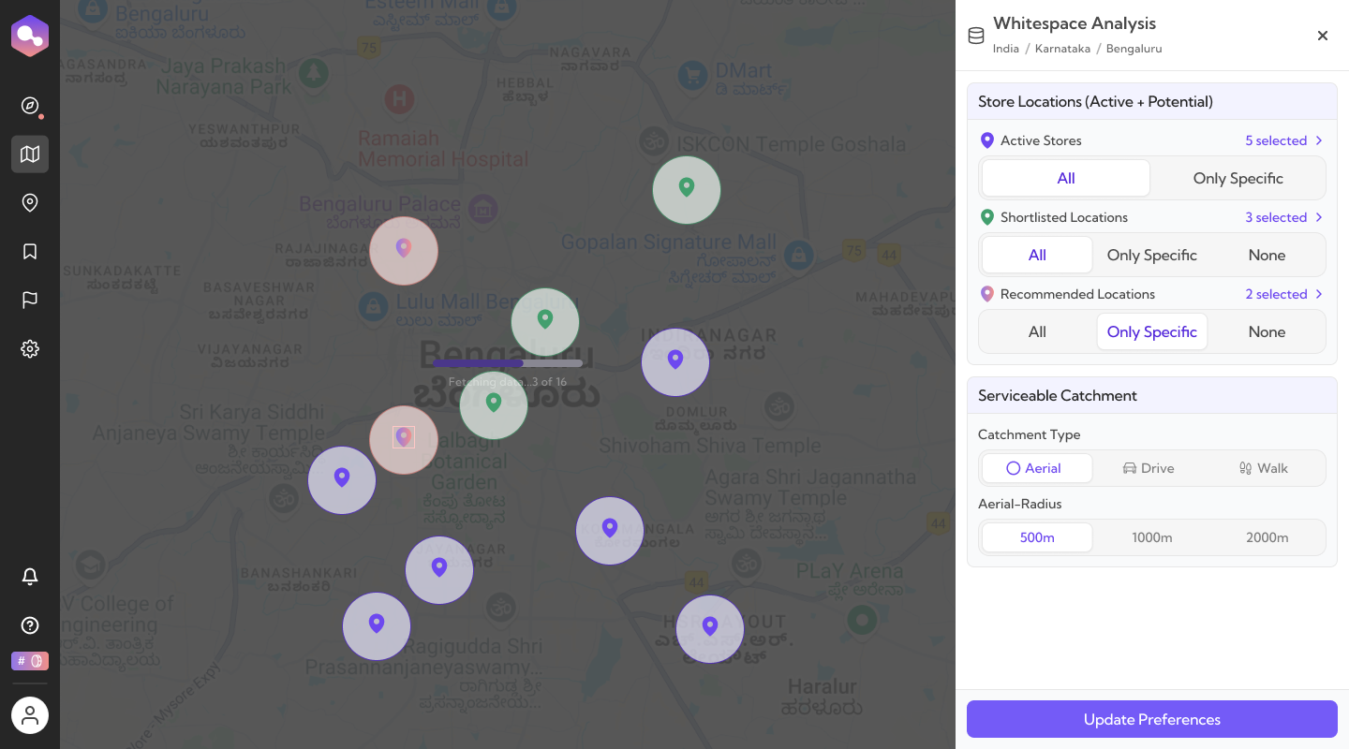Expand the Active Stores 5 selected chevron
The image size is (1349, 749).
[1319, 140]
